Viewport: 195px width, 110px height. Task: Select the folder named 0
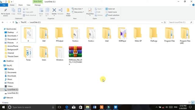(x=28, y=34)
